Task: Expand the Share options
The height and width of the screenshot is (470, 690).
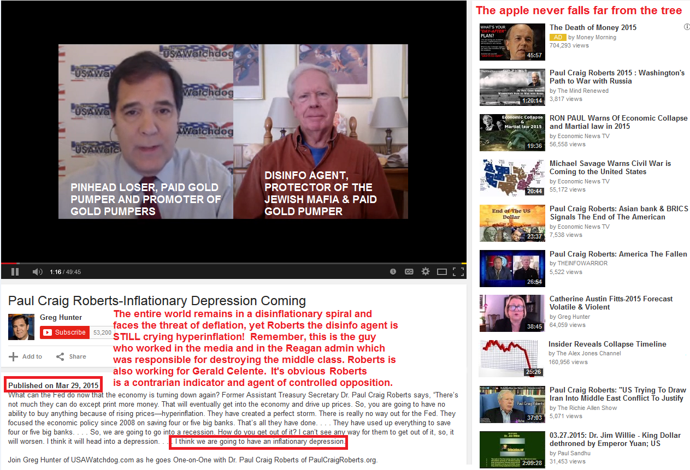Action: point(71,356)
